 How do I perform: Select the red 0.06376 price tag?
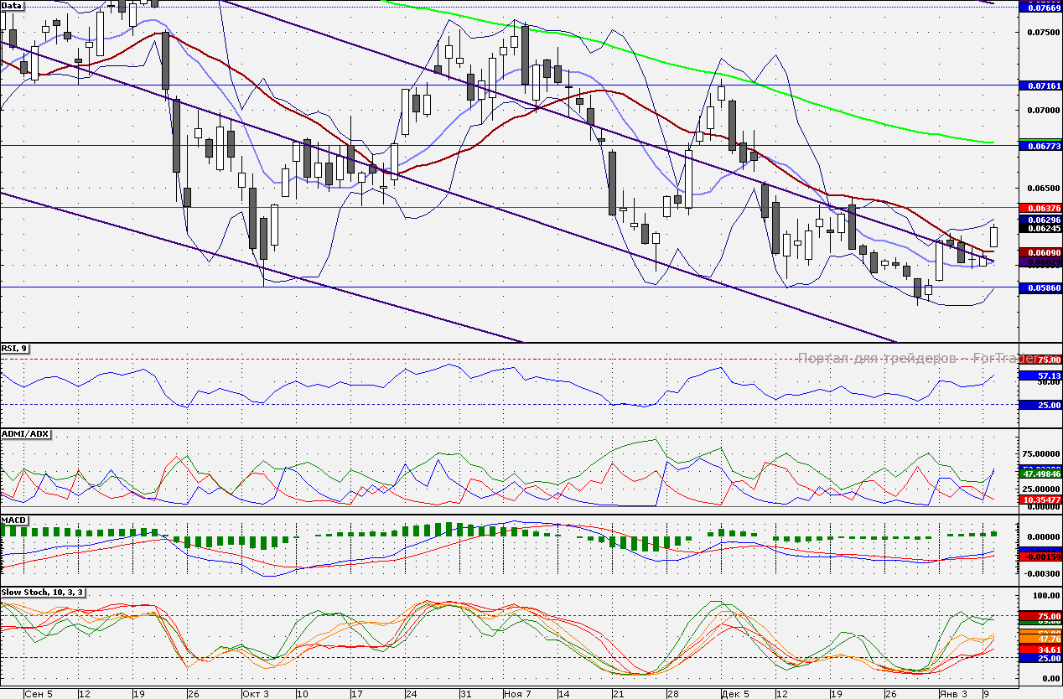coord(1040,208)
